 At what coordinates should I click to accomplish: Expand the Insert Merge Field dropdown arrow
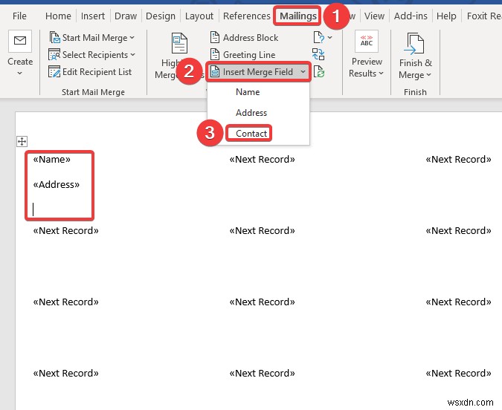pos(303,72)
